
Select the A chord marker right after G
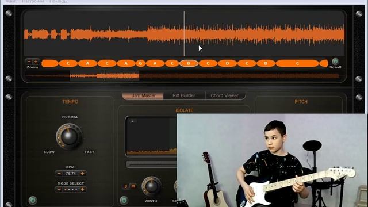coord(155,63)
